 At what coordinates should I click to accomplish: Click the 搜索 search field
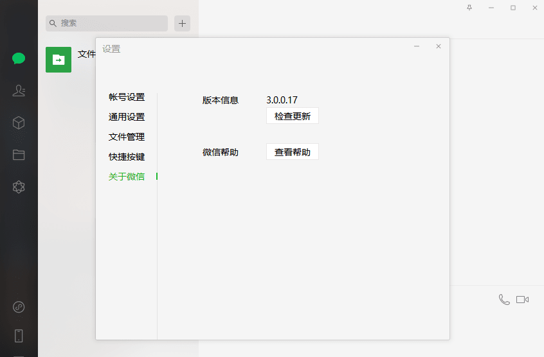pyautogui.click(x=107, y=23)
